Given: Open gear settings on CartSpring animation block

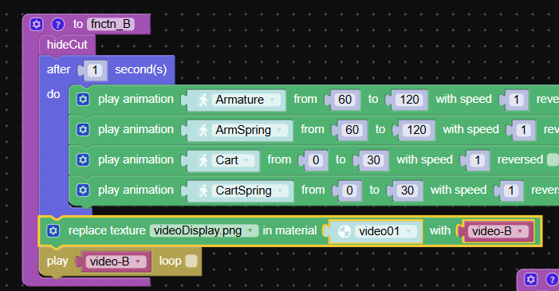Looking at the screenshot, I should click(x=83, y=190).
